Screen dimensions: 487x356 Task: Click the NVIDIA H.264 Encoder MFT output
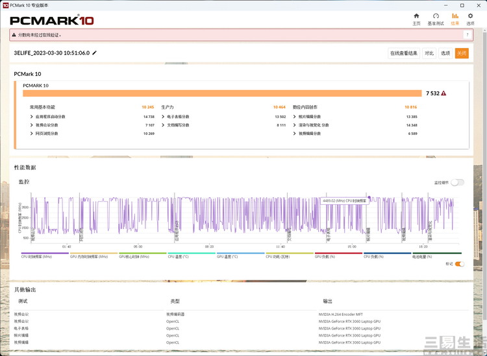(x=340, y=314)
